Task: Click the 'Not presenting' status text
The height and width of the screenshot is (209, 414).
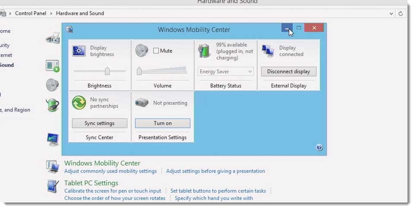Action: point(170,103)
